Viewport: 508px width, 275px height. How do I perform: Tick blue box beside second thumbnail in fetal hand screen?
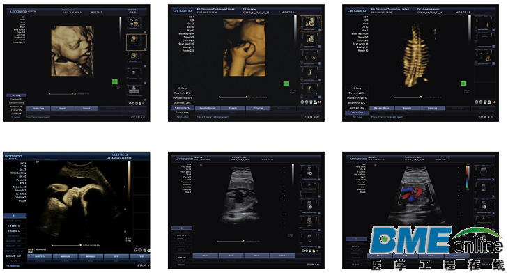point(319,47)
